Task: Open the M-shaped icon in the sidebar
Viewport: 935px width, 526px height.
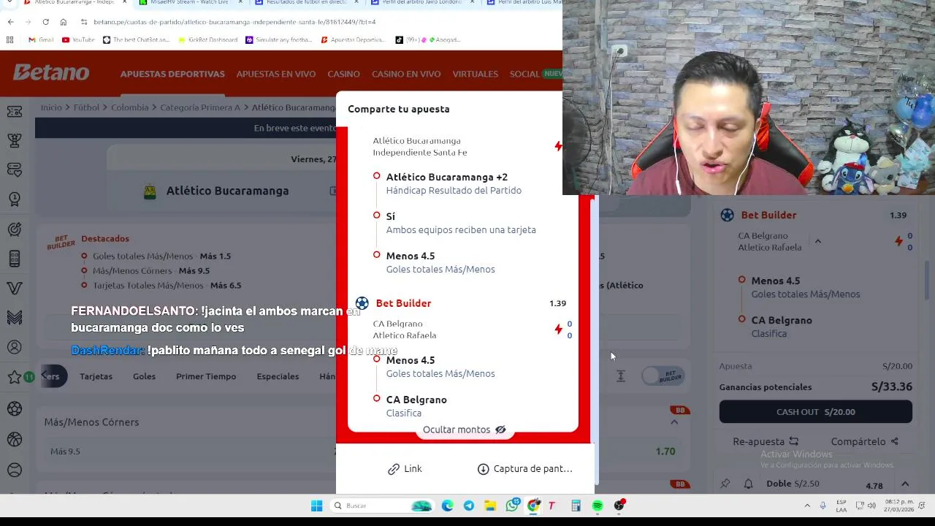Action: [x=14, y=317]
